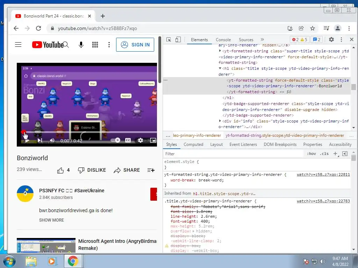Switch to the Sources tab

click(x=246, y=40)
